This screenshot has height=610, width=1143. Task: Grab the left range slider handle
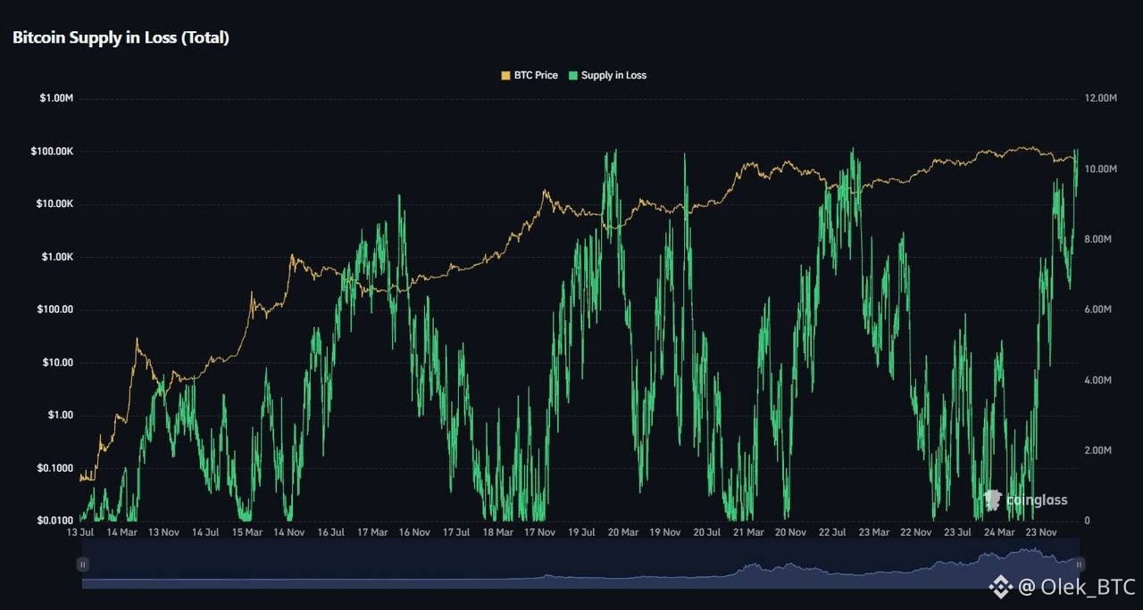point(82,565)
